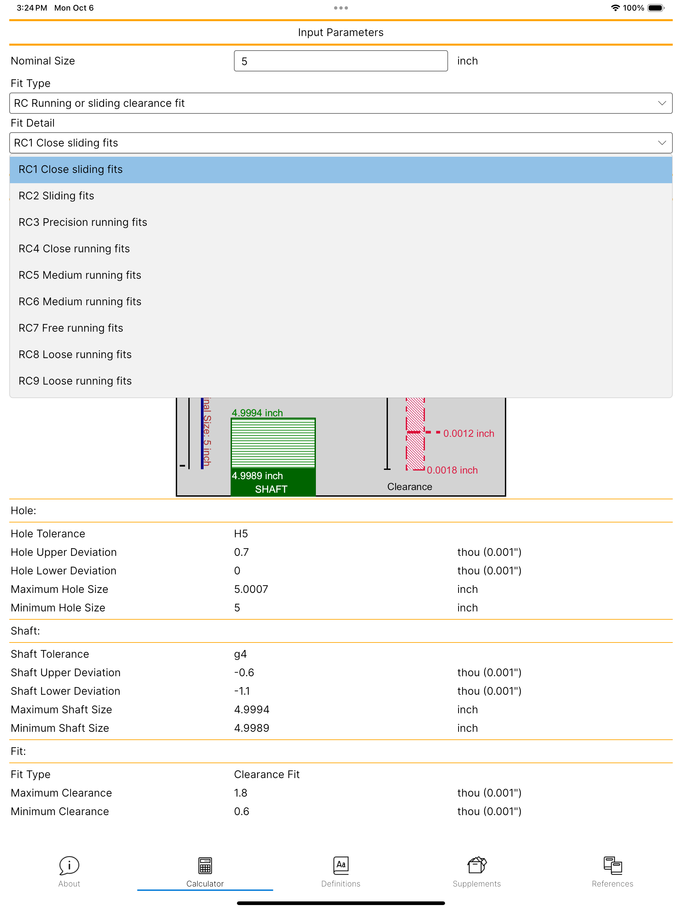Open the Supplements tab icon

477,865
